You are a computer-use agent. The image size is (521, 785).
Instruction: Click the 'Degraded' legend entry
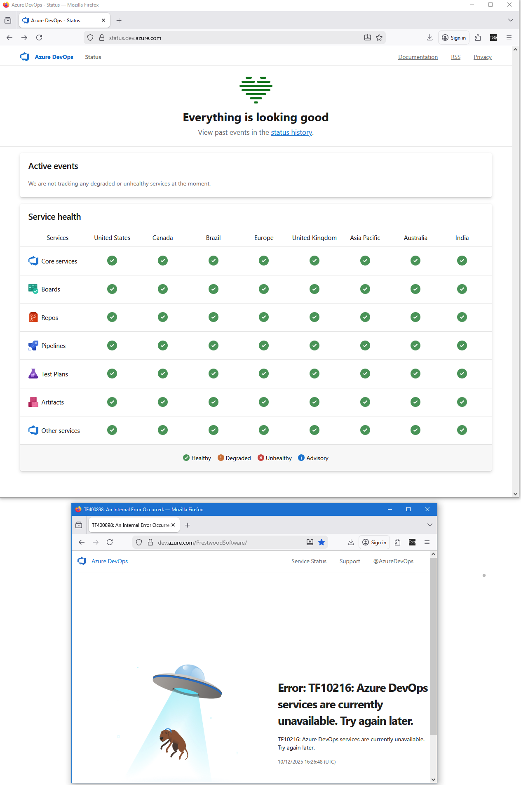point(234,458)
